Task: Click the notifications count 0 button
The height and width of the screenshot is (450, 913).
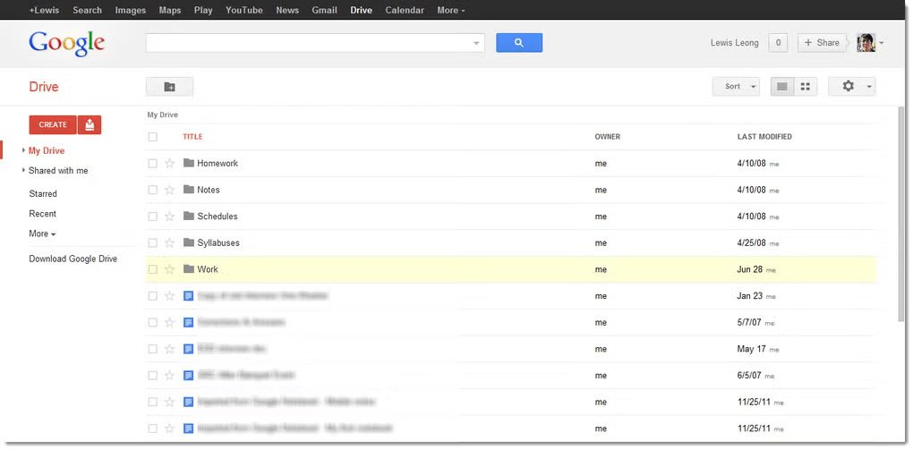Action: click(778, 43)
